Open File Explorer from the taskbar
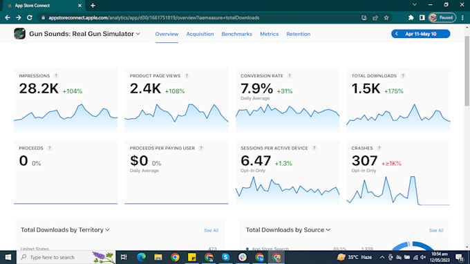This screenshot has width=470, height=264. click(158, 257)
